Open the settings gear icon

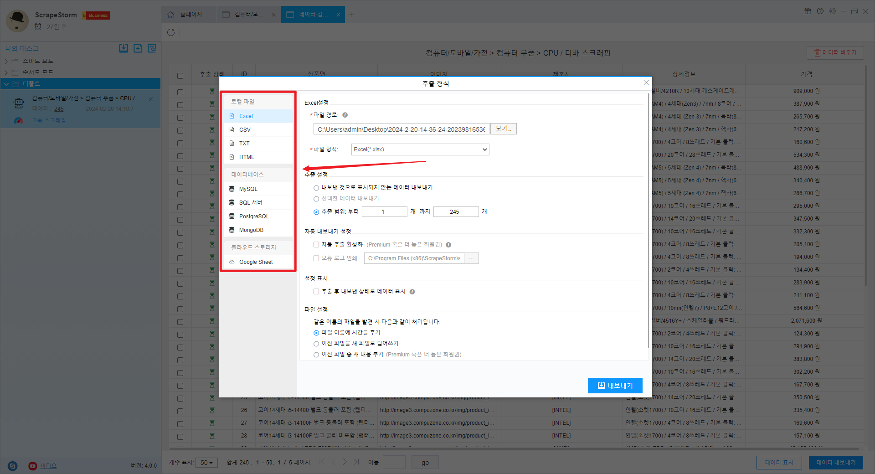tap(833, 11)
